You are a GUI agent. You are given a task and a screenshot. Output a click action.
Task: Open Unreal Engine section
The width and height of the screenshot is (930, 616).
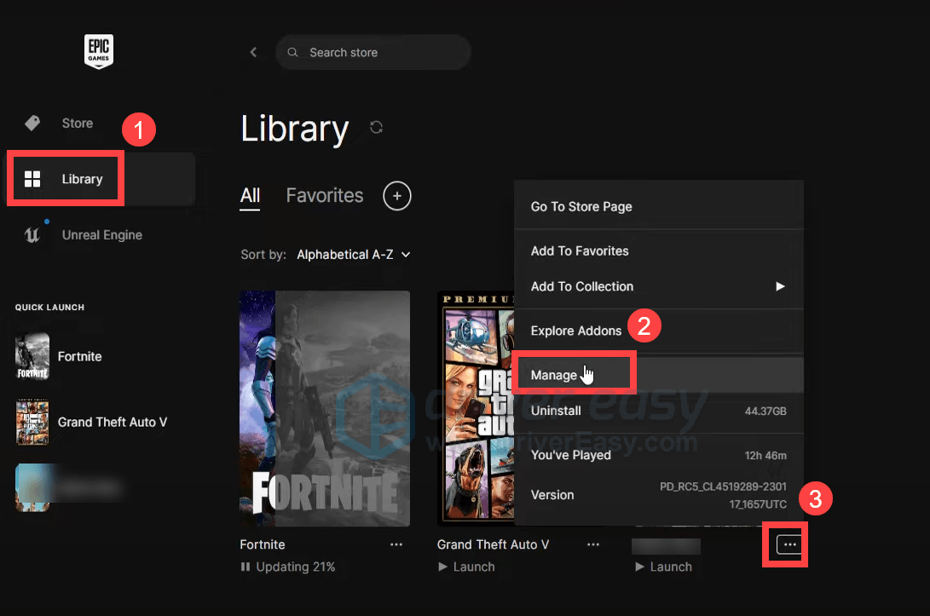pyautogui.click(x=101, y=235)
